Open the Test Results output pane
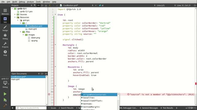197x110 pixels. [x=167, y=108]
